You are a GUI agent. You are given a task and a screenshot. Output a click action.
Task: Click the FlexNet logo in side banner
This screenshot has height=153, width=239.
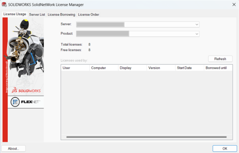(x=25, y=102)
